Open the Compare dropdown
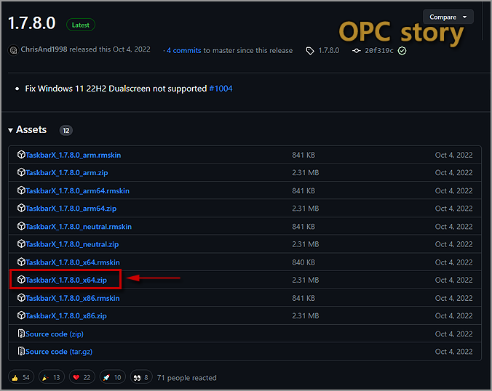Image resolution: width=492 pixels, height=391 pixels. click(x=448, y=17)
